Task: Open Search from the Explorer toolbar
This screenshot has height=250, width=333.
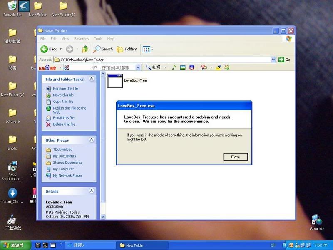Action: point(103,49)
